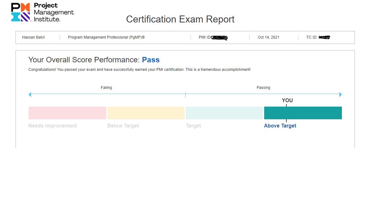
Task: Click the pink Needs Improvement bar segment
Action: (x=67, y=113)
